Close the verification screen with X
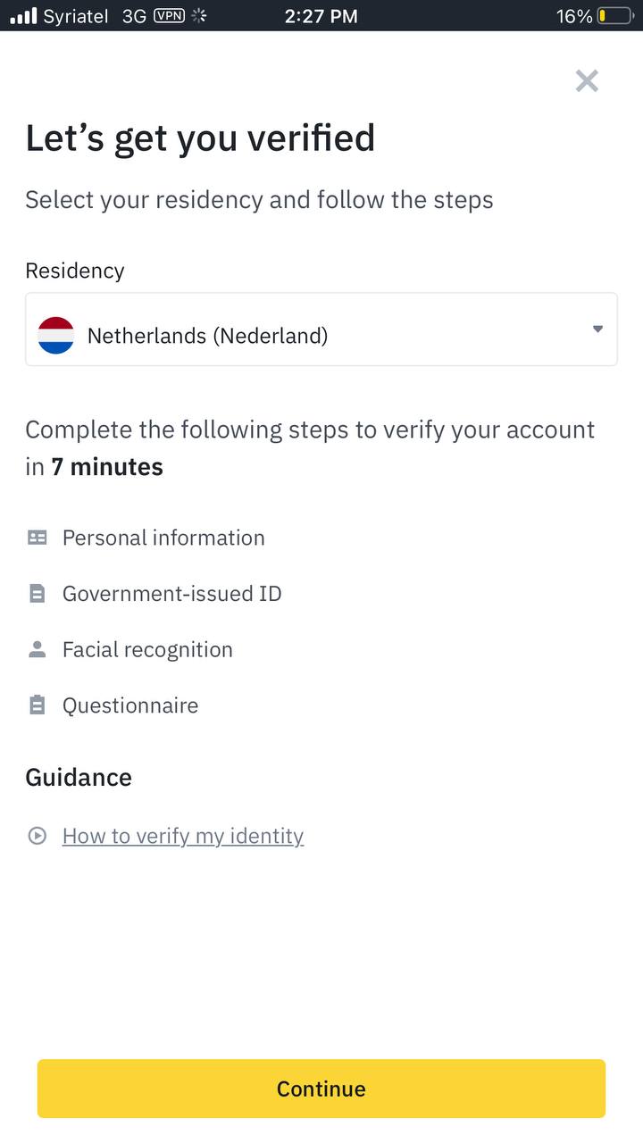 click(587, 81)
